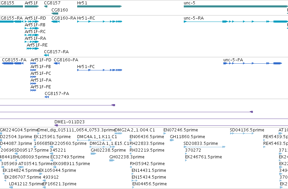This screenshot has height=189, width=288.
Task: Open the DMG2A.1_1.E15.C1 EST label
Action: (109, 144)
